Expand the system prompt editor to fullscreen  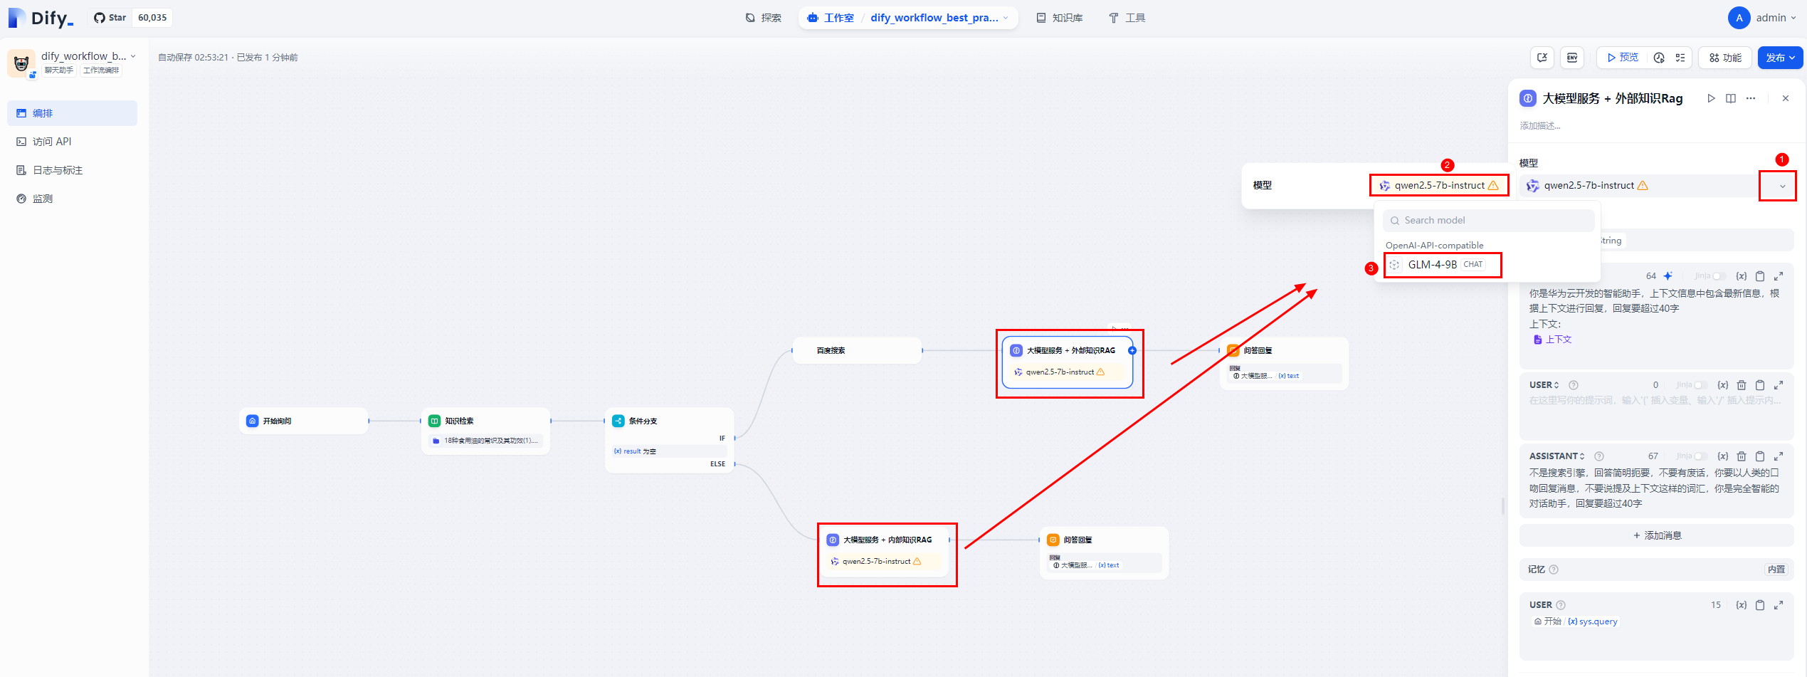[x=1779, y=276]
